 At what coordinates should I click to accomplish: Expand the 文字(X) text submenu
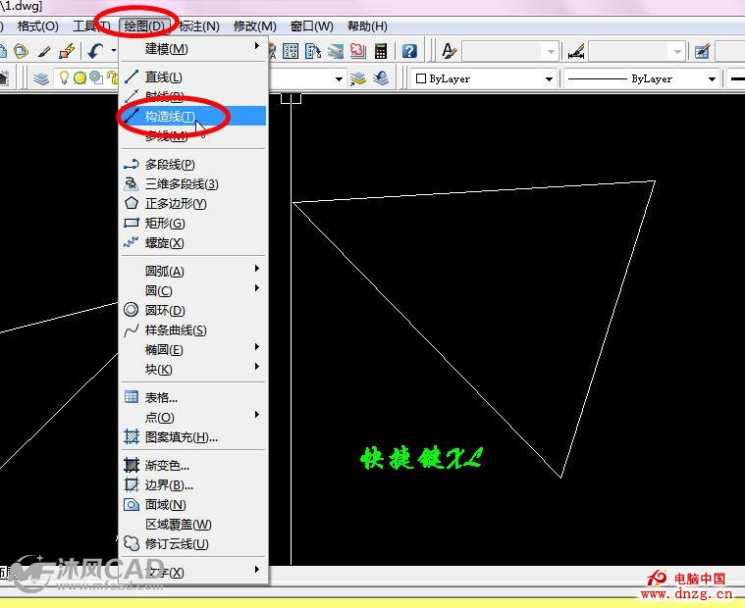193,572
